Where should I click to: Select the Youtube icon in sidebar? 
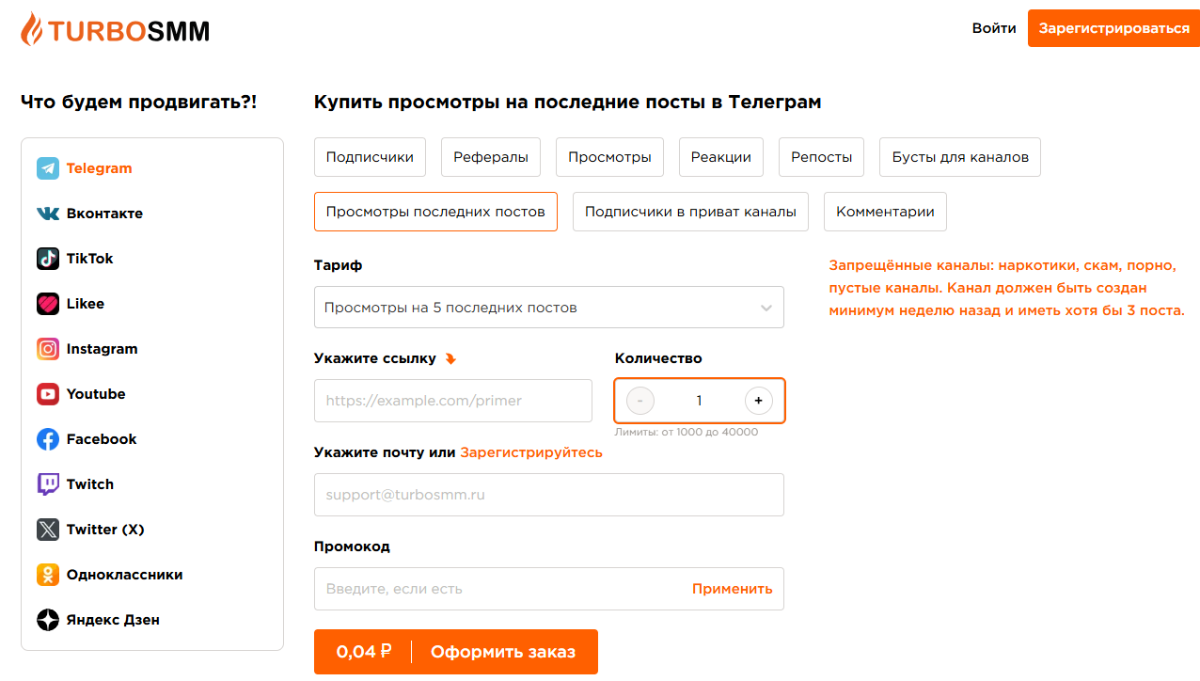(x=48, y=394)
